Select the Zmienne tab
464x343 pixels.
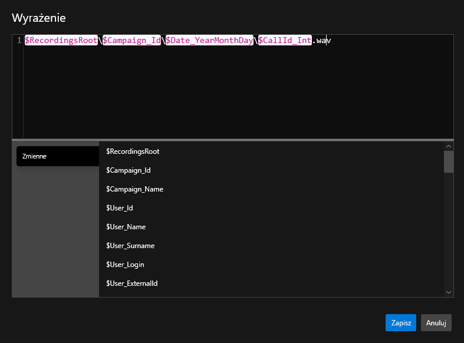point(58,156)
